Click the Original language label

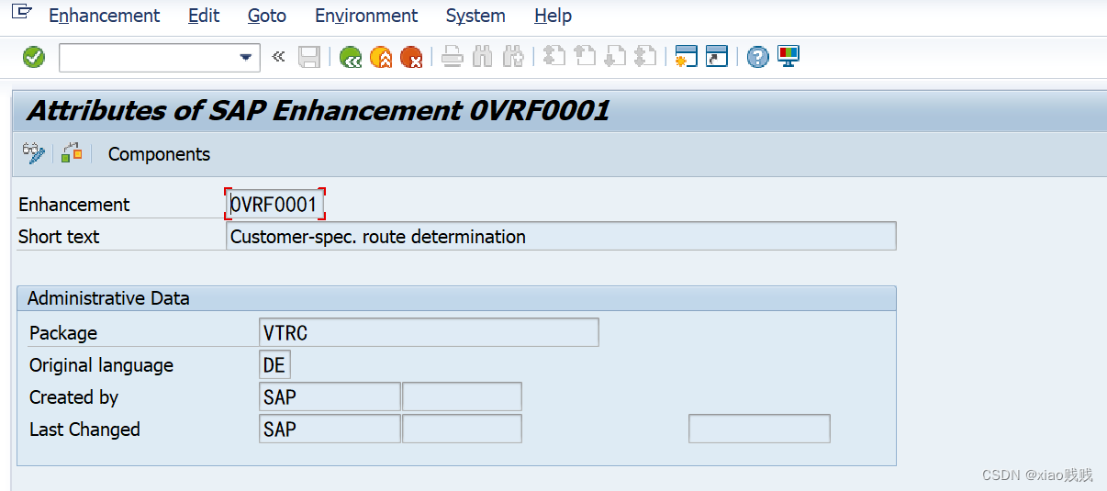pos(101,364)
